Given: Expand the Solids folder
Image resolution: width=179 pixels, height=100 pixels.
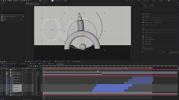Looking at the screenshot, I should 1,21.
